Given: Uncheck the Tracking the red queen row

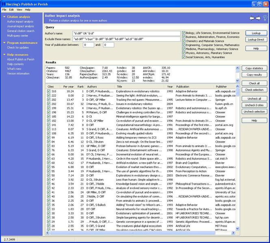Looking at the screenshot, I should pyautogui.click(x=49, y=100).
